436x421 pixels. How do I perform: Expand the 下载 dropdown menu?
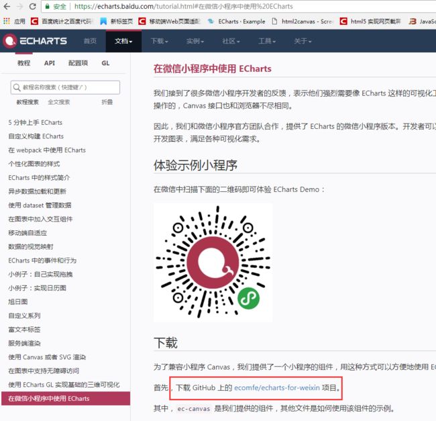[x=160, y=41]
